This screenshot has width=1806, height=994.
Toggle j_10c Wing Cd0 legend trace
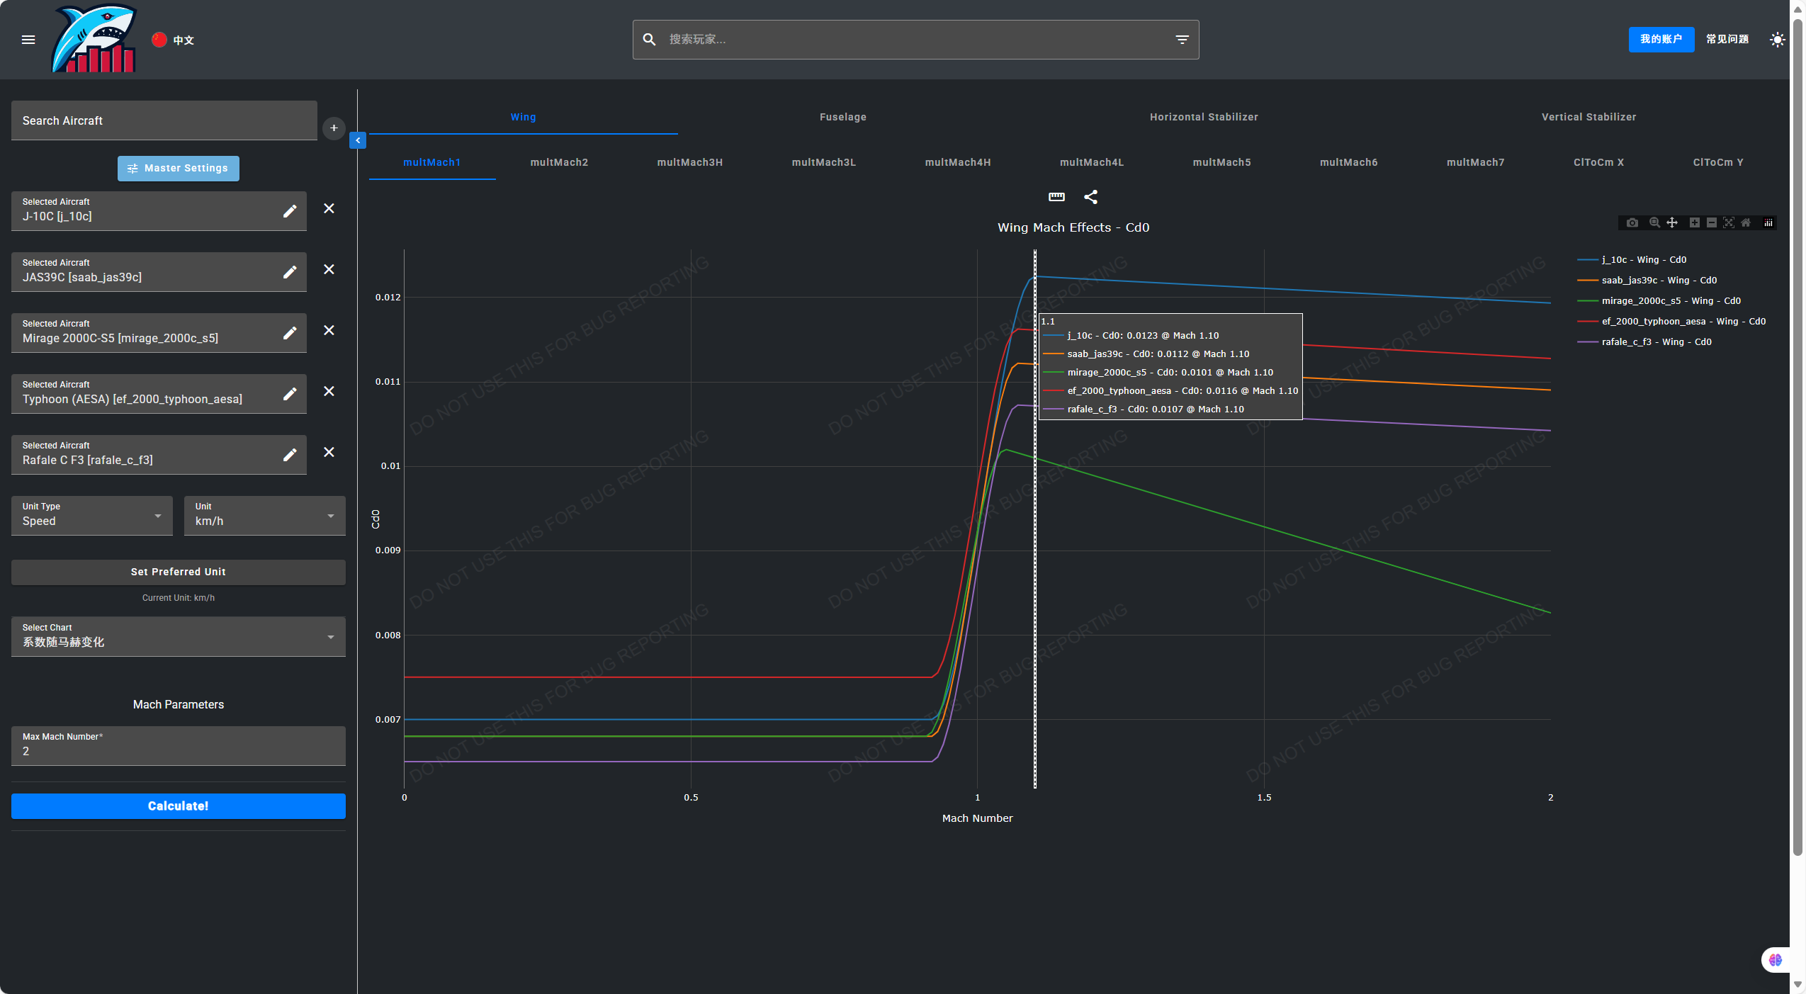1643,260
